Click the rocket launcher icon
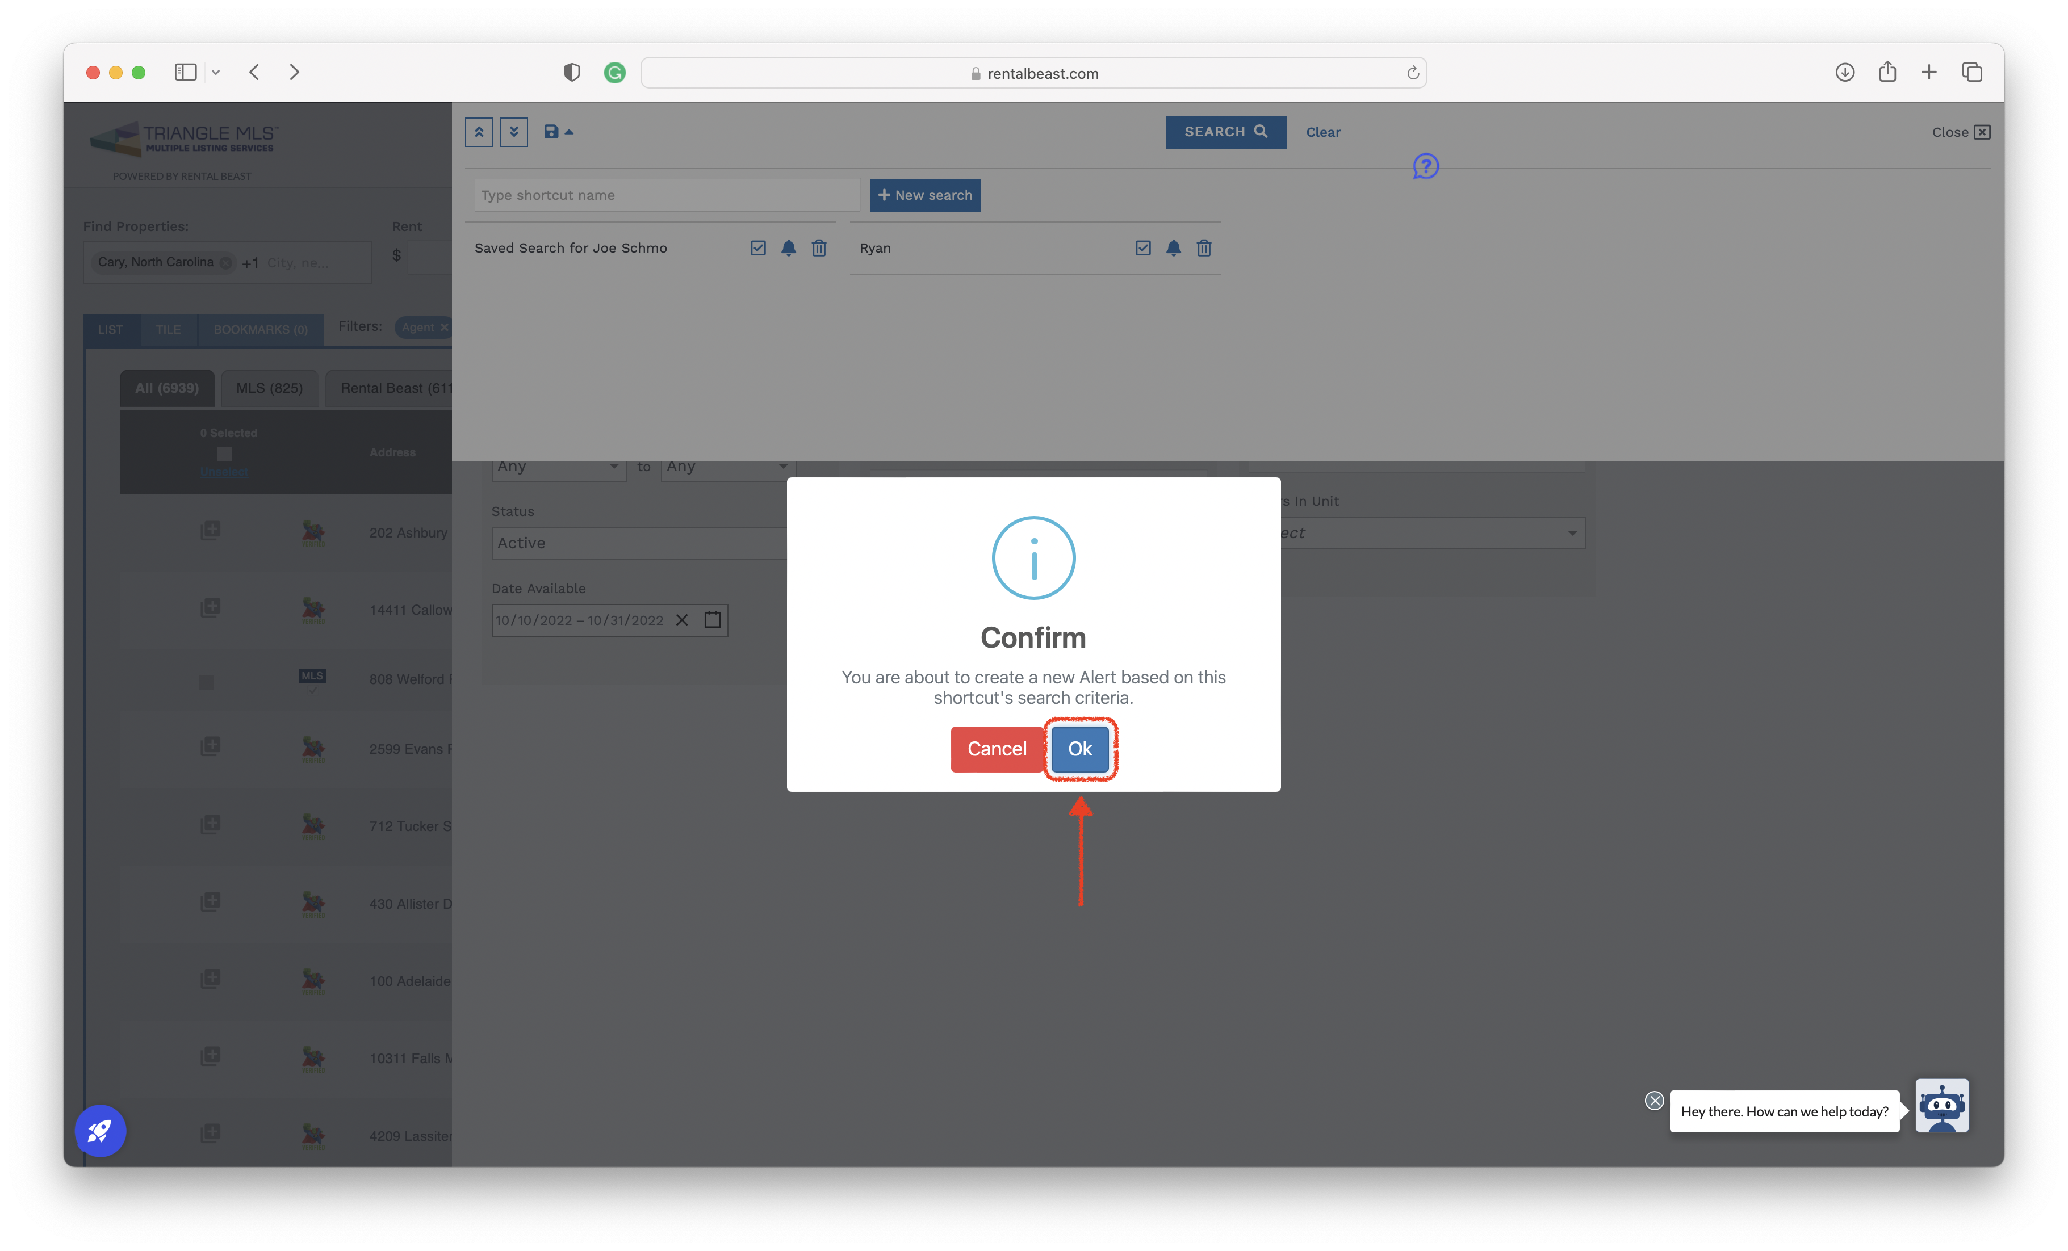This screenshot has height=1251, width=2068. (100, 1131)
